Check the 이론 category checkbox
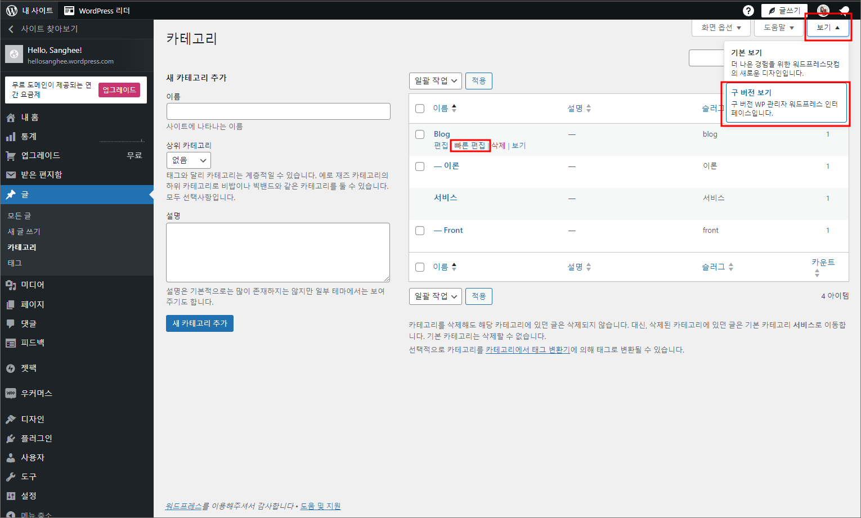The height and width of the screenshot is (518, 861). click(x=420, y=166)
